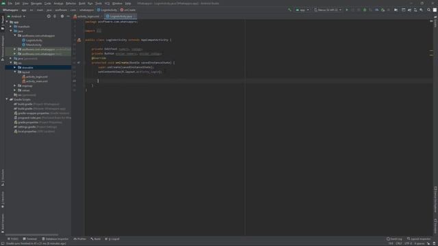The width and height of the screenshot is (438, 246).
Task: Open the Structure side tab
Action: click(x=3, y=178)
